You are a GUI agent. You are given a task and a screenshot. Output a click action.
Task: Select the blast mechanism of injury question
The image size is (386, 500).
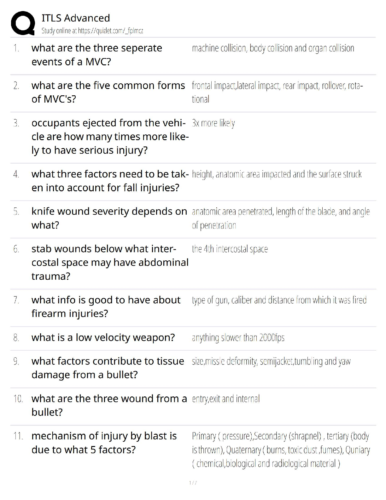104,443
